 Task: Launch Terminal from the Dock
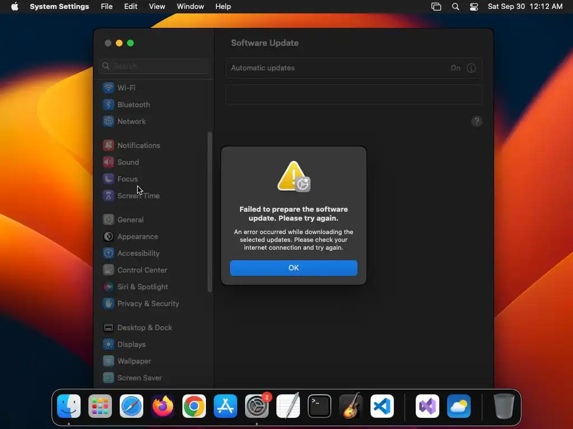point(320,406)
